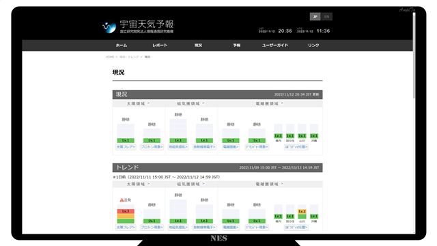The image size is (437, 246).
Task: Open 放射線帯電子> button in the トレンド panel
Action: 204,228
